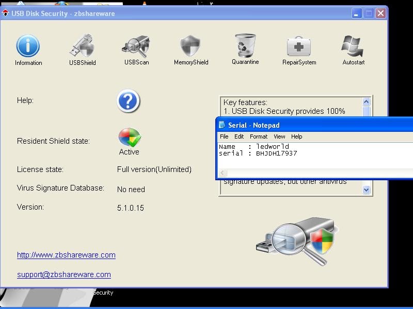Click the 'Virus Signature Database:' label
Viewport: 413px width, 309px height.
(60, 188)
